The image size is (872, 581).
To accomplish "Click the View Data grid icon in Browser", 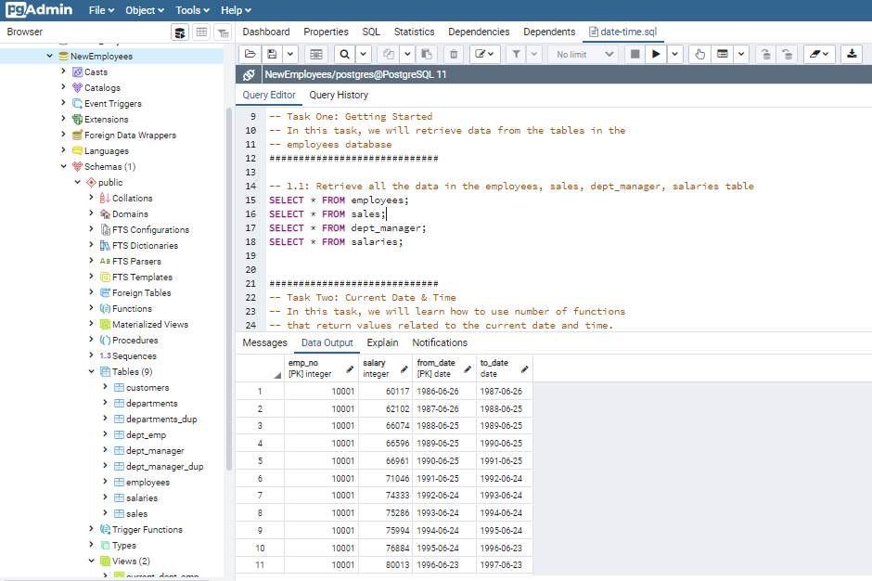I will [201, 32].
